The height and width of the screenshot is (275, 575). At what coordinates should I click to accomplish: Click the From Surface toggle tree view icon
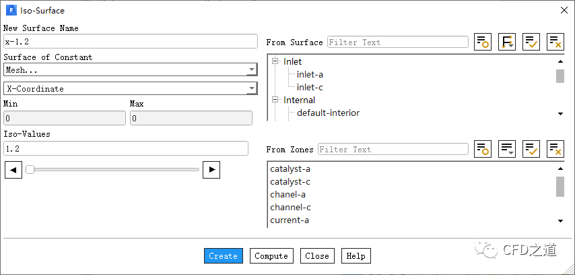pyautogui.click(x=483, y=42)
